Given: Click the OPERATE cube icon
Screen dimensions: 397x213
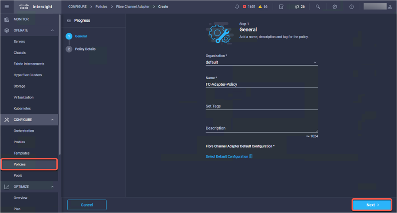Looking at the screenshot, I should pyautogui.click(x=7, y=30).
